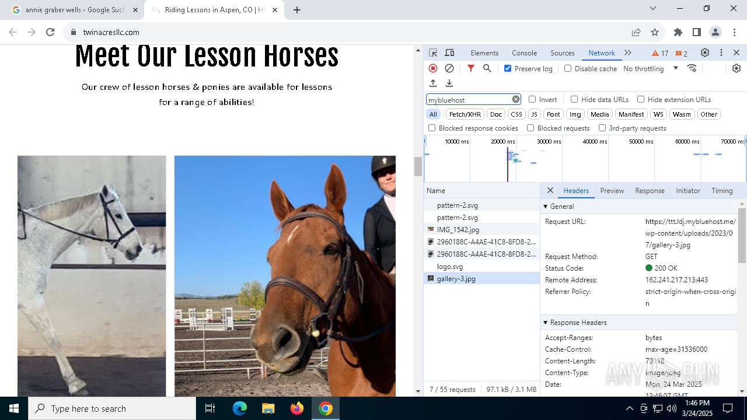Enable Hide data URLs
The width and height of the screenshot is (747, 420).
point(574,99)
